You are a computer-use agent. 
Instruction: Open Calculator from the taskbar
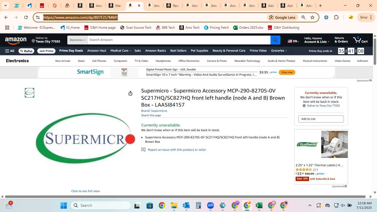198,205
